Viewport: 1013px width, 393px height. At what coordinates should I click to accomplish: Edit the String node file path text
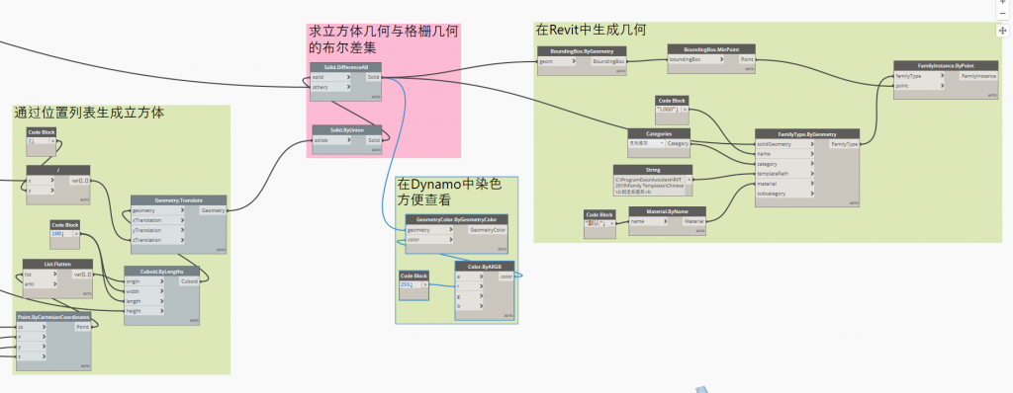tap(649, 185)
